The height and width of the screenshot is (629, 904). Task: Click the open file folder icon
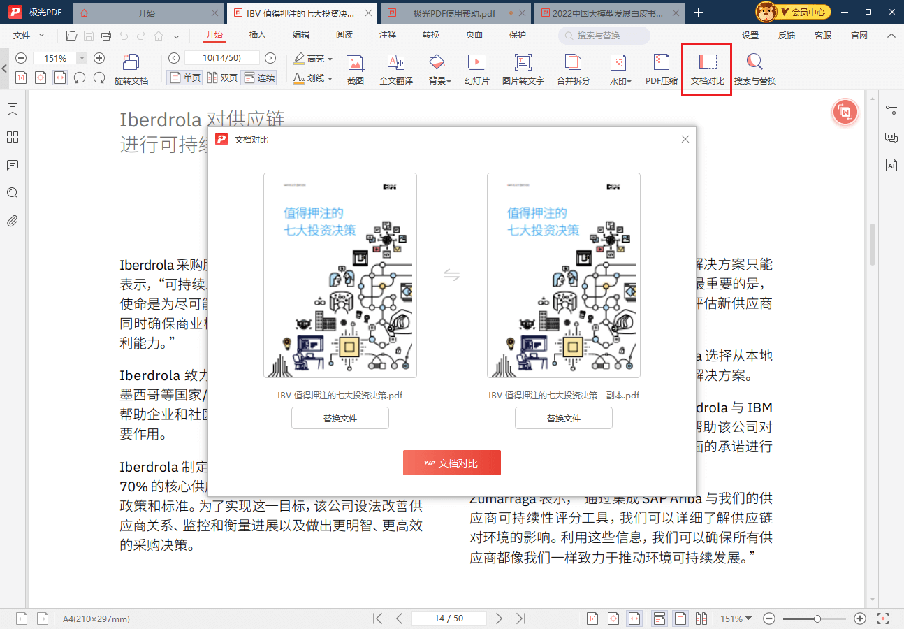click(x=71, y=36)
